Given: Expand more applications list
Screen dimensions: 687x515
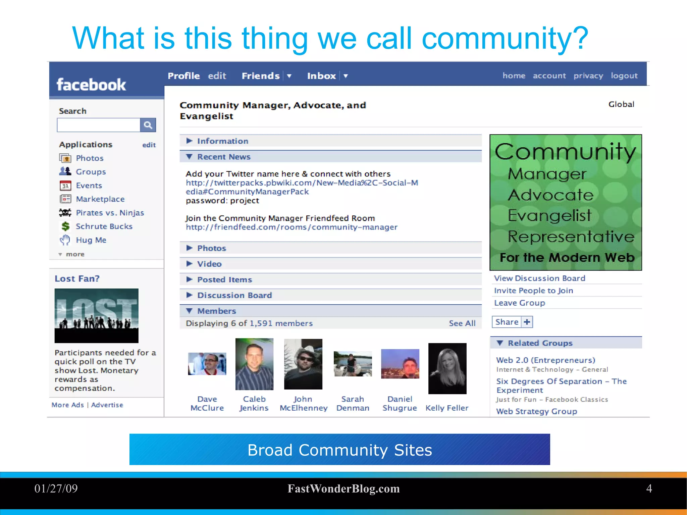Looking at the screenshot, I should pos(71,254).
